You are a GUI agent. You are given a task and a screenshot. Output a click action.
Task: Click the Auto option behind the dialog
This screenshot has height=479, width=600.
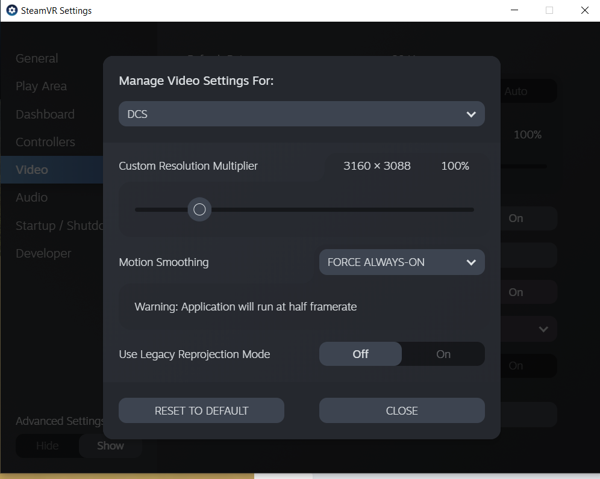point(516,91)
